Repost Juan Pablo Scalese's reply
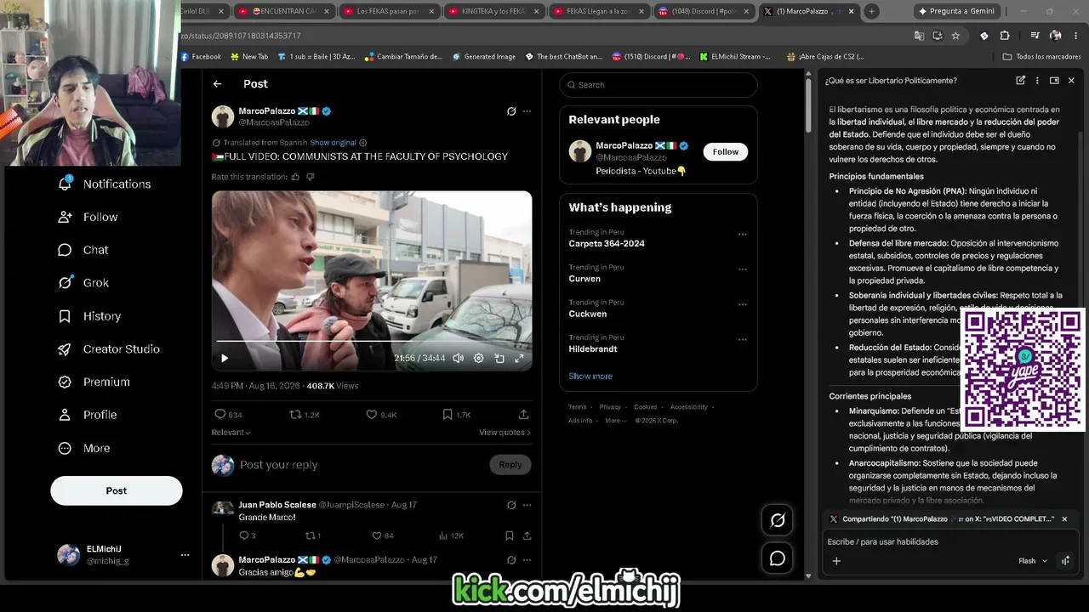1089x612 pixels. pos(312,535)
